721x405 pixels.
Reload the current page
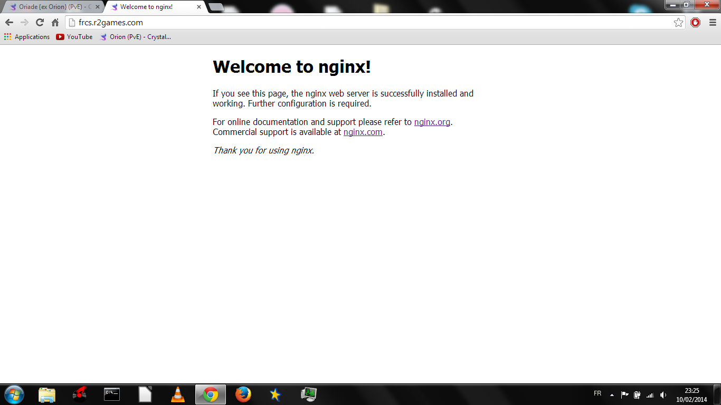(40, 23)
